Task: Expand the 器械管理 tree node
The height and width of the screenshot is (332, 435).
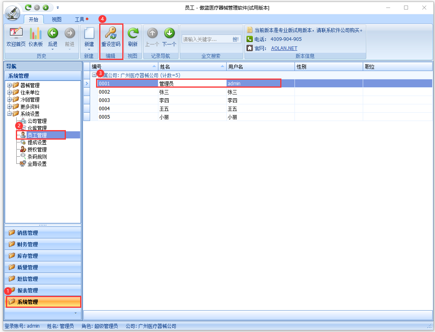Action: click(9, 85)
